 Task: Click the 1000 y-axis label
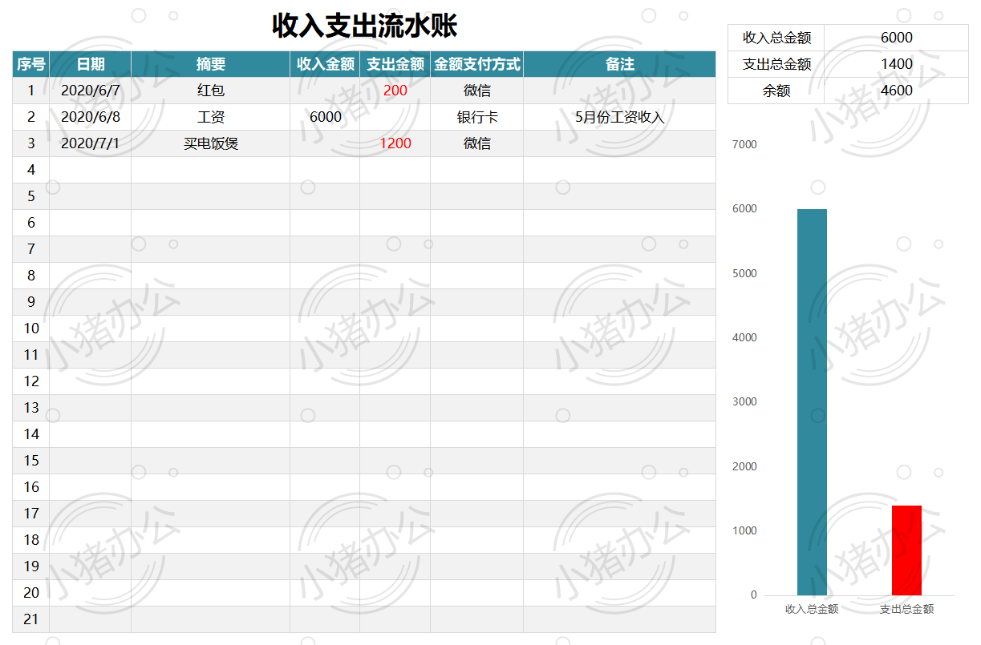click(744, 530)
